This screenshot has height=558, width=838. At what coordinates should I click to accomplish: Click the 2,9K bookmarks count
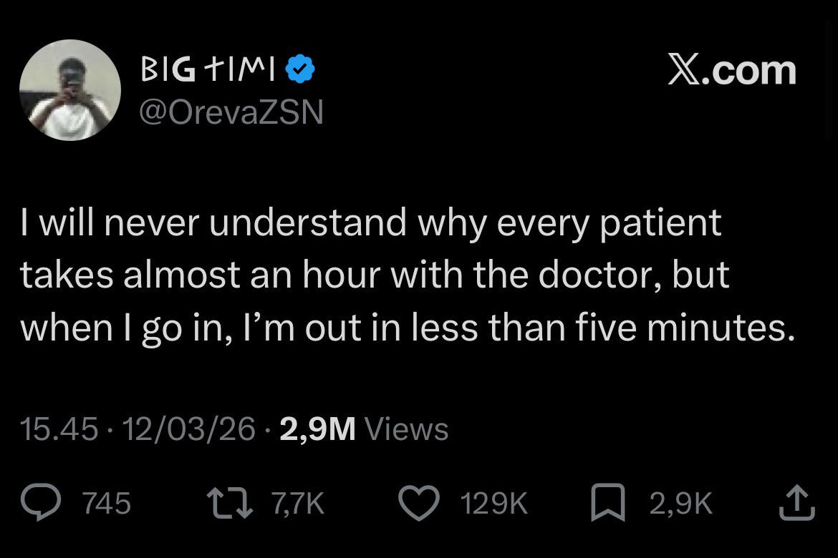pyautogui.click(x=680, y=504)
